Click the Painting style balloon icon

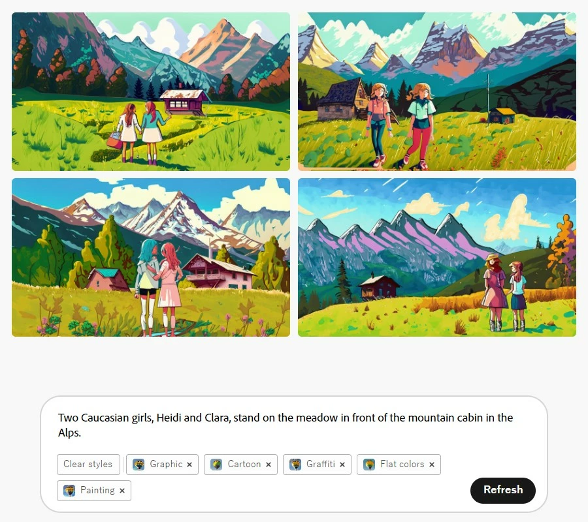click(x=69, y=491)
